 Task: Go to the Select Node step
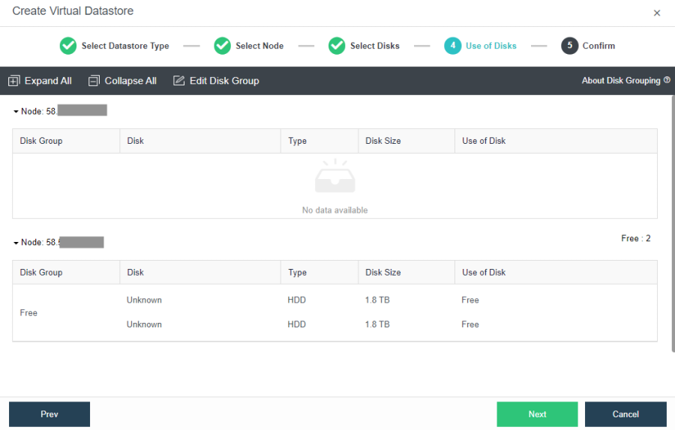[259, 46]
